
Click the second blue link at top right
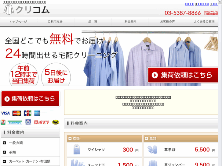tap(202, 4)
